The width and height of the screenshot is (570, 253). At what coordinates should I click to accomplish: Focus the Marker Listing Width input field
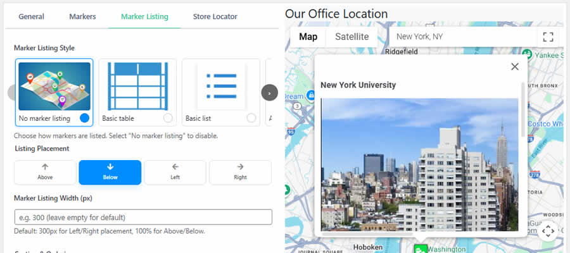tap(143, 217)
